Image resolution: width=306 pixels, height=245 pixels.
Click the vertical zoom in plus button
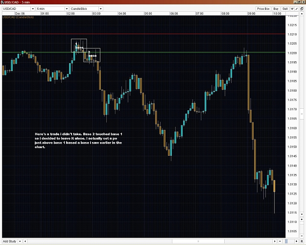(x=302, y=220)
